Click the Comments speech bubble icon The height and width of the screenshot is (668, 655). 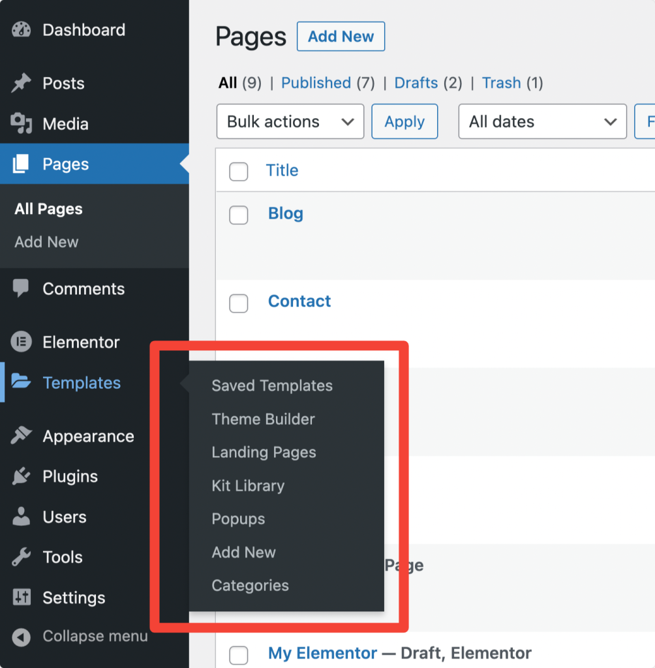[21, 288]
